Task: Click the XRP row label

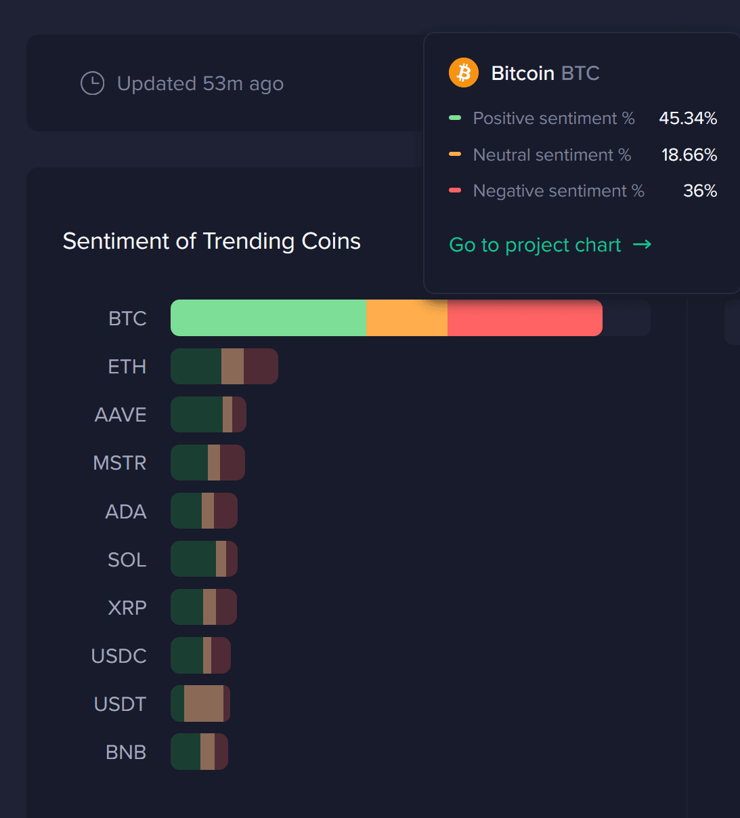Action: coord(127,608)
